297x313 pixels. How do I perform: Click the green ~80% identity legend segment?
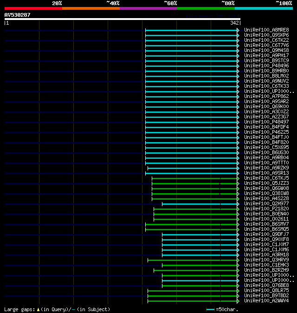click(206, 8)
